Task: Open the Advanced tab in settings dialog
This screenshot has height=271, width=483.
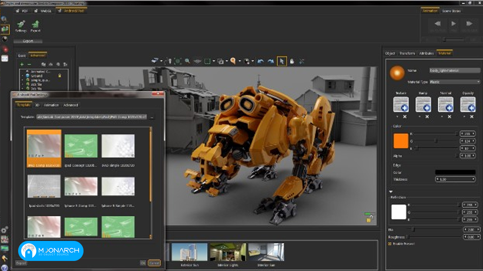Action: [70, 105]
